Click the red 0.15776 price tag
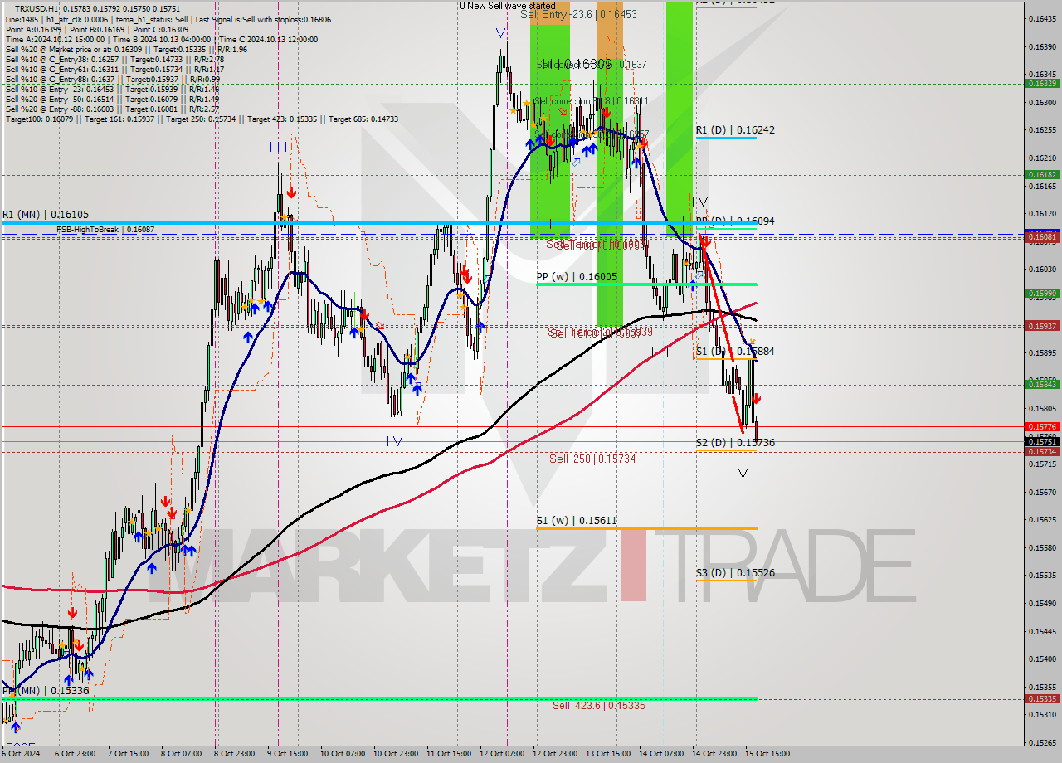This screenshot has height=763, width=1062. 1042,426
